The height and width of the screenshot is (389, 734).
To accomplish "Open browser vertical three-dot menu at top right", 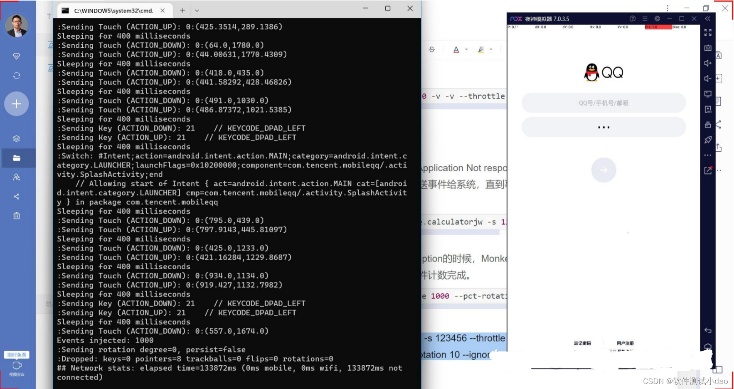I will tap(667, 8).
